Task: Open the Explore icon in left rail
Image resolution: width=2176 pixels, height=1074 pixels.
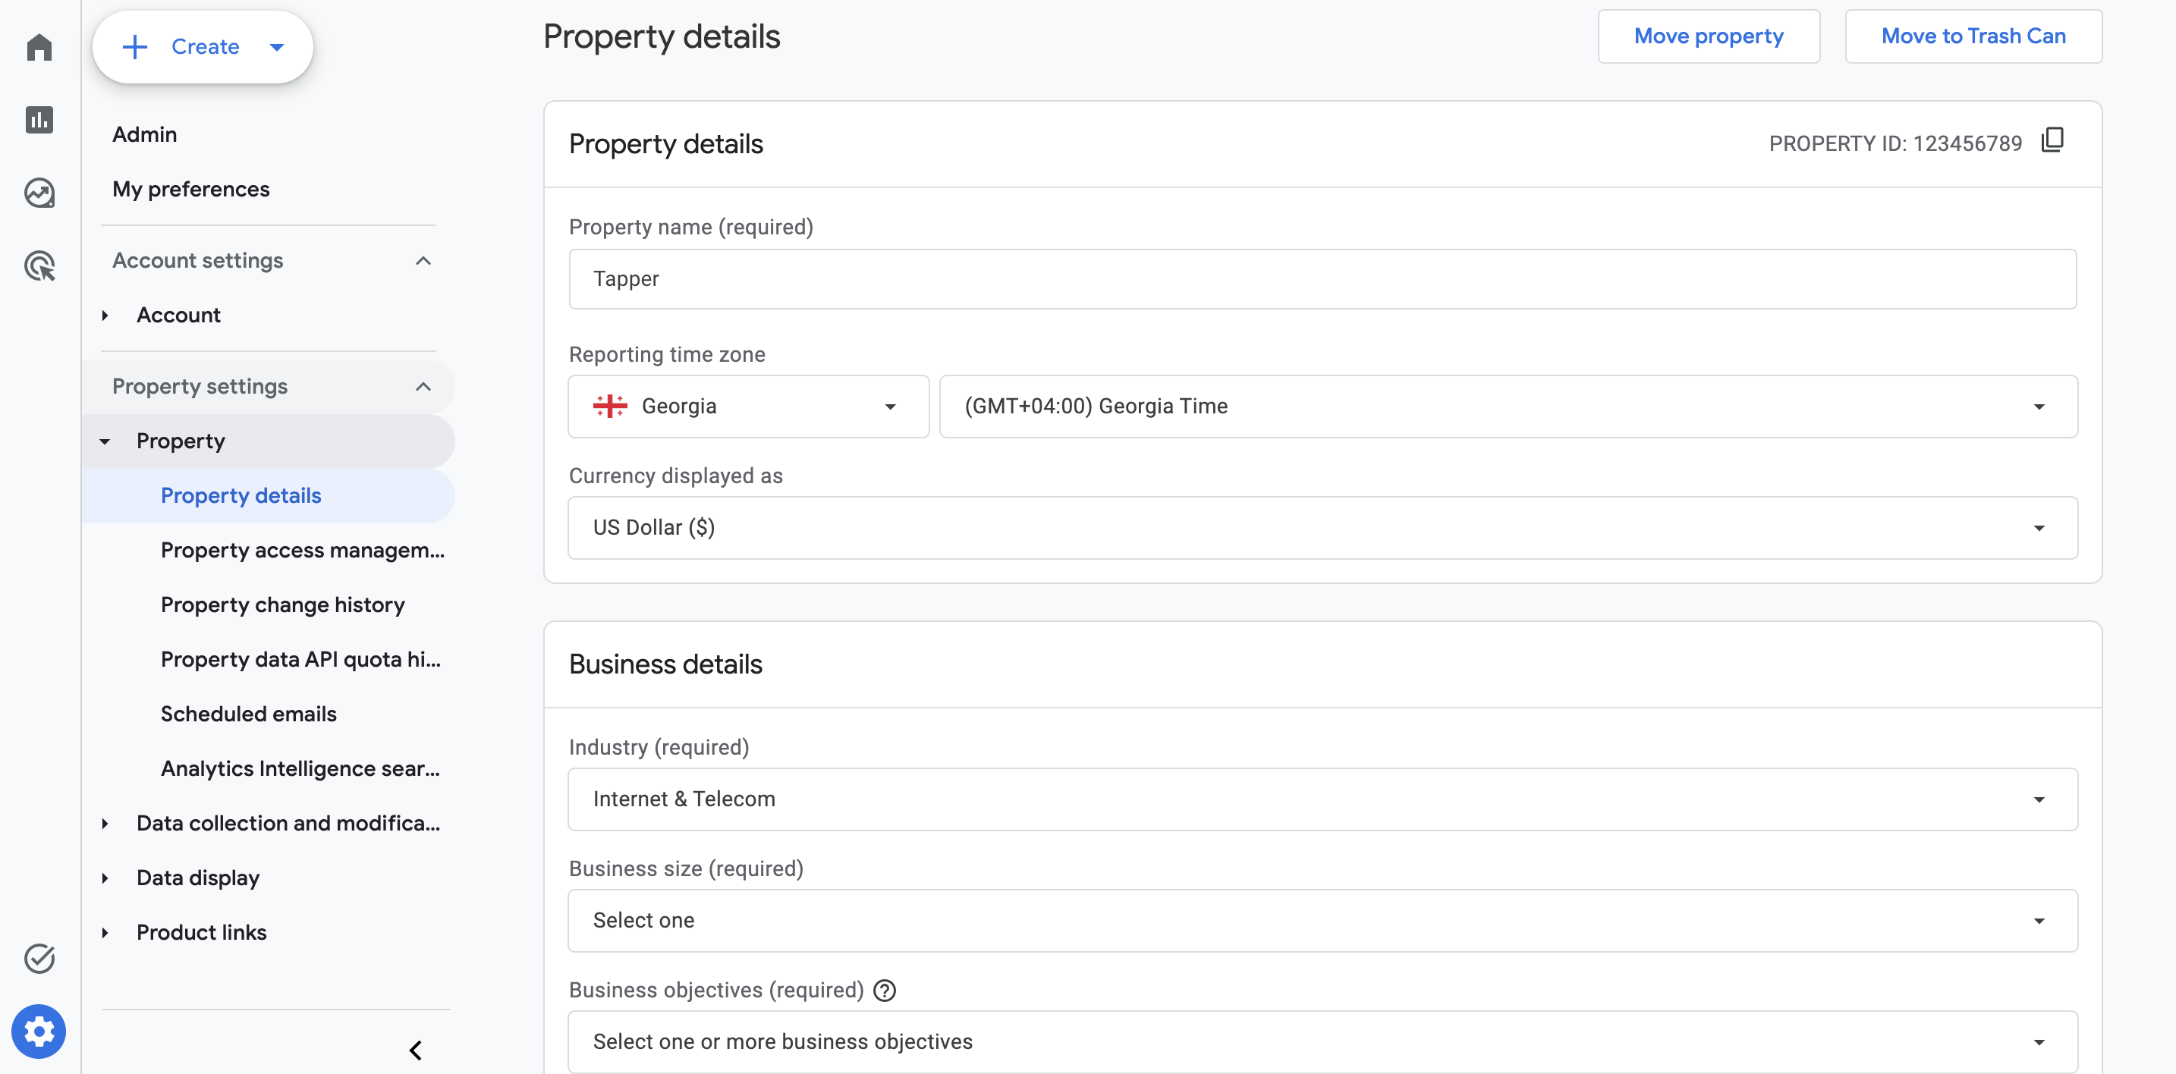Action: [39, 193]
